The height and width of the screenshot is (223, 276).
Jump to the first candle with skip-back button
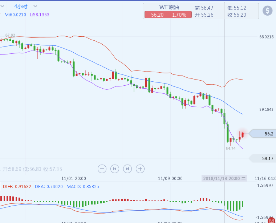(x=115, y=169)
